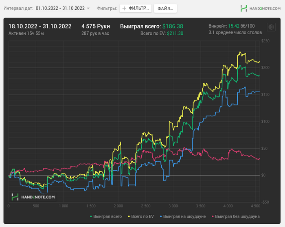The height and width of the screenshot is (227, 285).
Task: Click the -$50 y-axis label
Action: click(265, 202)
